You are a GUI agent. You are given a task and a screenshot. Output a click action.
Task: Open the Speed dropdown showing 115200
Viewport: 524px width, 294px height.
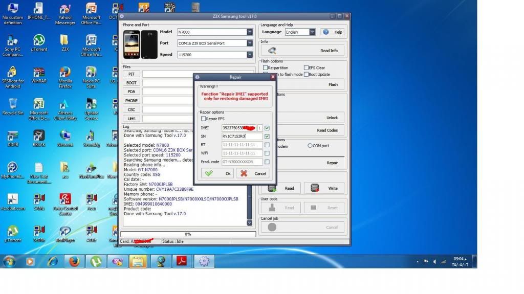[x=250, y=55]
